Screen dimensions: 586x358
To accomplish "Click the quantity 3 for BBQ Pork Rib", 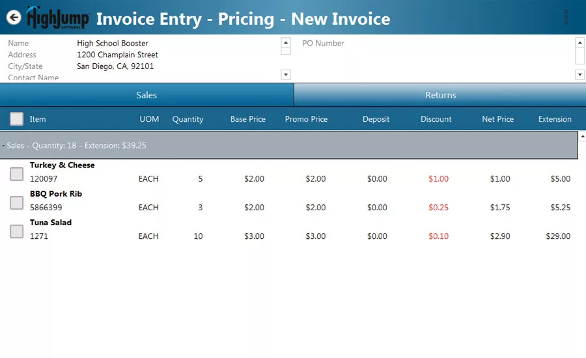I will point(201,208).
